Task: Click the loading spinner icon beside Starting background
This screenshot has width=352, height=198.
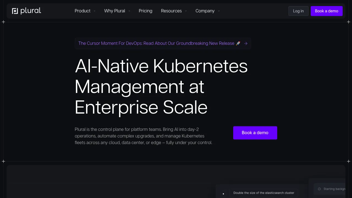Action: click(319, 189)
